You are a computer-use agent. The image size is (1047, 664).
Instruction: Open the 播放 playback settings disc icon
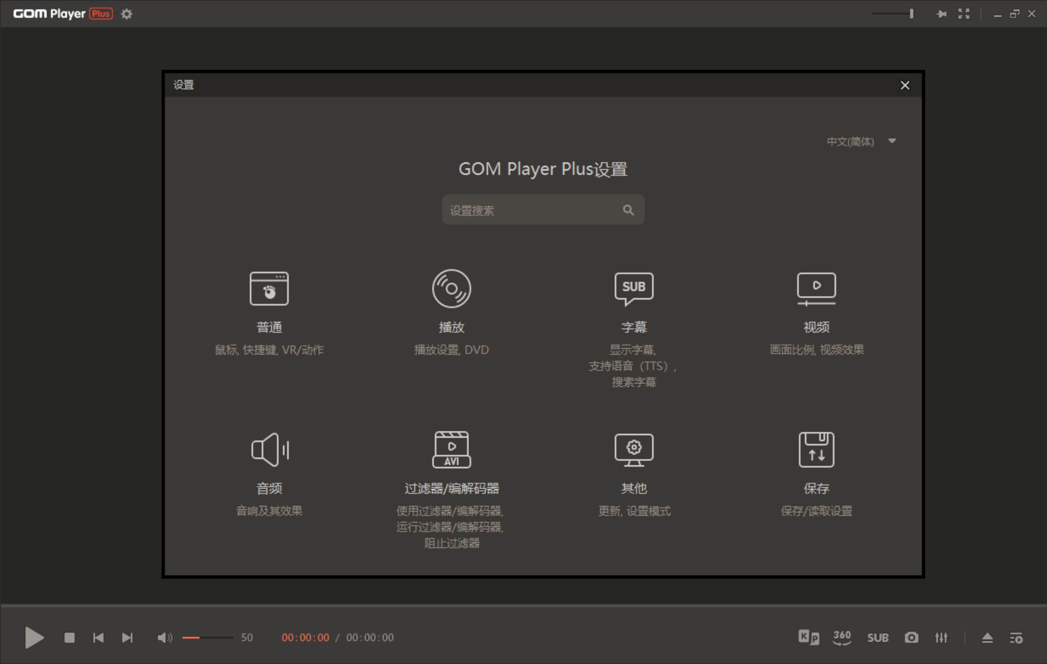[451, 288]
